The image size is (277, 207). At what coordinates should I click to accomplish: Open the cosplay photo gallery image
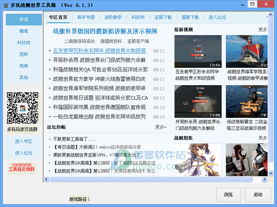tap(247, 159)
